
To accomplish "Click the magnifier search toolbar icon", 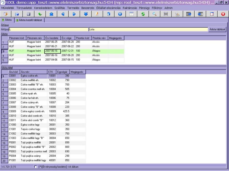I will coord(154,14).
